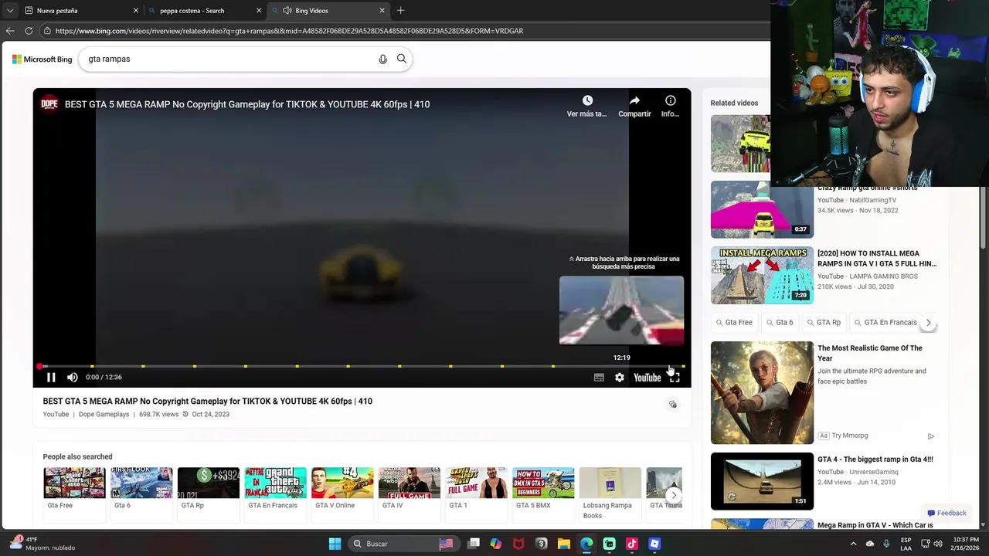Image resolution: width=989 pixels, height=556 pixels.
Task: Open the 'Lobsang Rampa Books' card
Action: (610, 494)
